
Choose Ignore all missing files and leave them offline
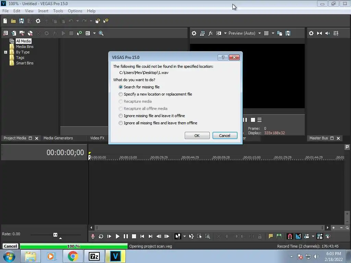(158, 123)
